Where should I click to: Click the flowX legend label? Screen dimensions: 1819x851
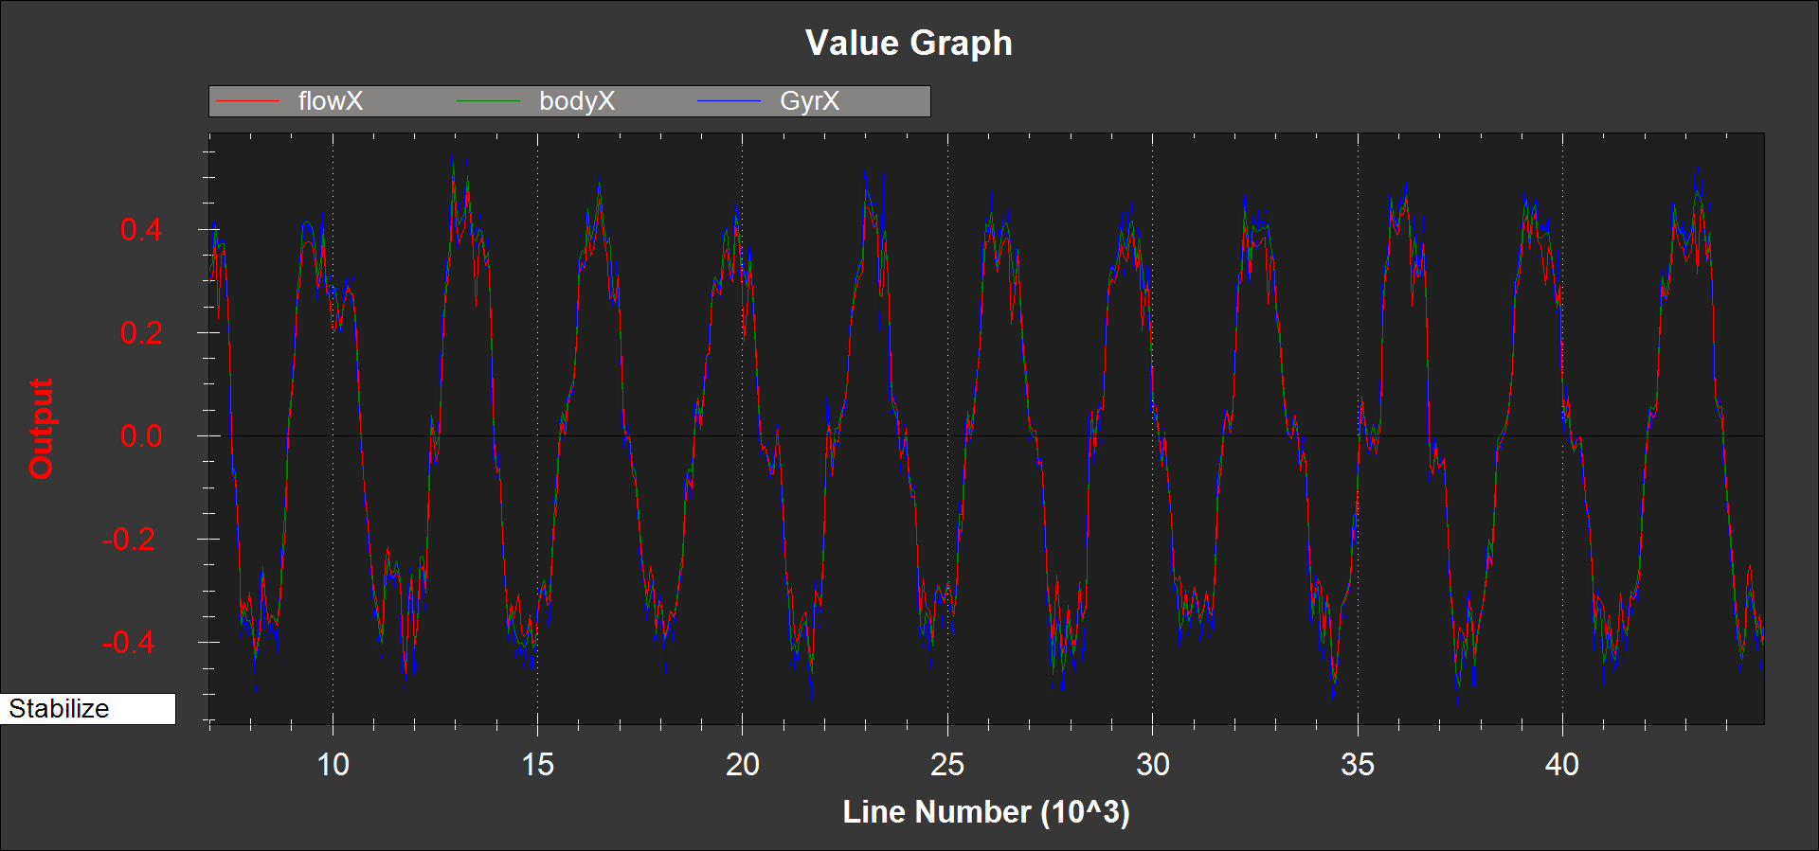(x=330, y=101)
